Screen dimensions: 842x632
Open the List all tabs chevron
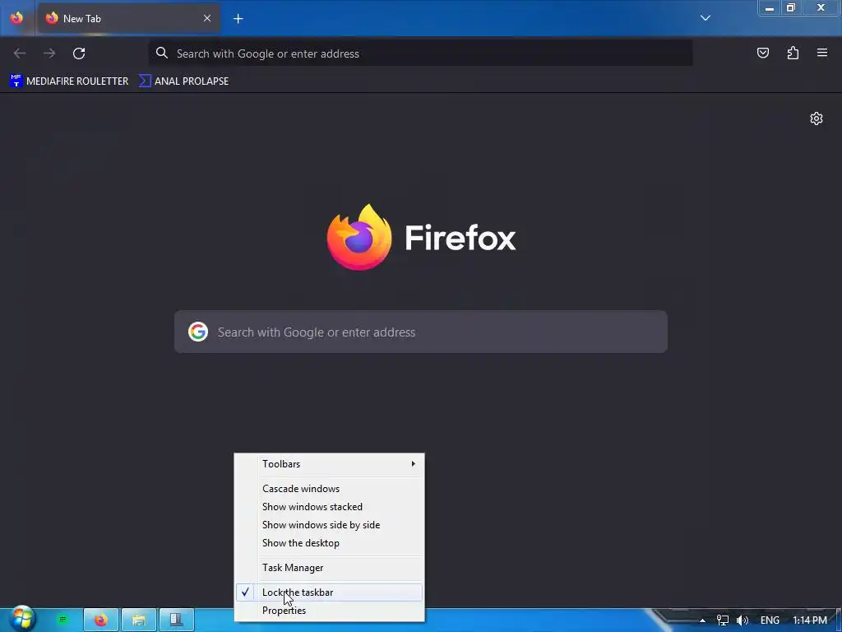tap(705, 18)
